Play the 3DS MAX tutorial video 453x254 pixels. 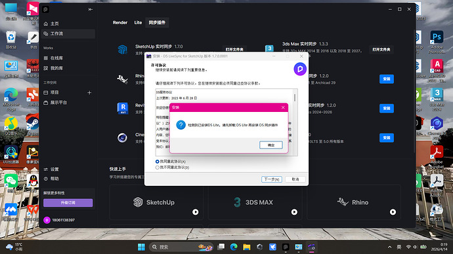[x=294, y=212]
